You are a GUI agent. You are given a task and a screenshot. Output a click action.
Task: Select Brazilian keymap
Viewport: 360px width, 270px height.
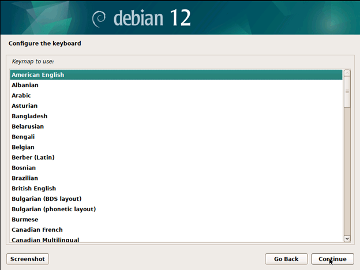176,178
